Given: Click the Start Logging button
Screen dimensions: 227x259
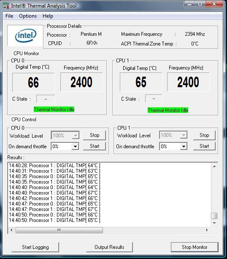Looking at the screenshot, I should (35, 247).
